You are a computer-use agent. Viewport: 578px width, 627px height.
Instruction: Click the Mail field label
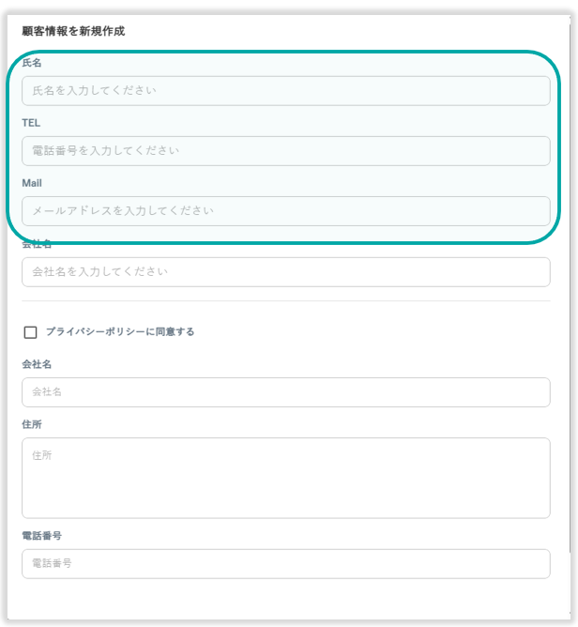32,183
